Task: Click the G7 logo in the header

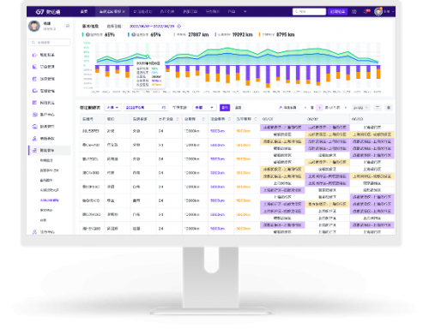Action: point(47,12)
